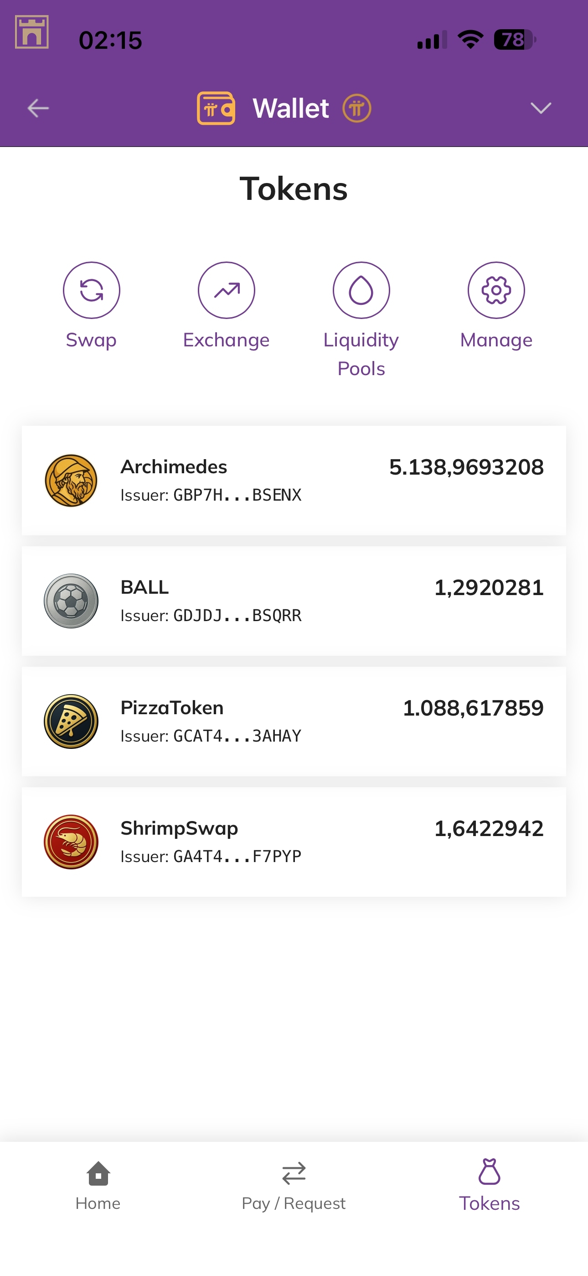The height and width of the screenshot is (1276, 588).
Task: Open the BALL token entry
Action: pyautogui.click(x=294, y=601)
